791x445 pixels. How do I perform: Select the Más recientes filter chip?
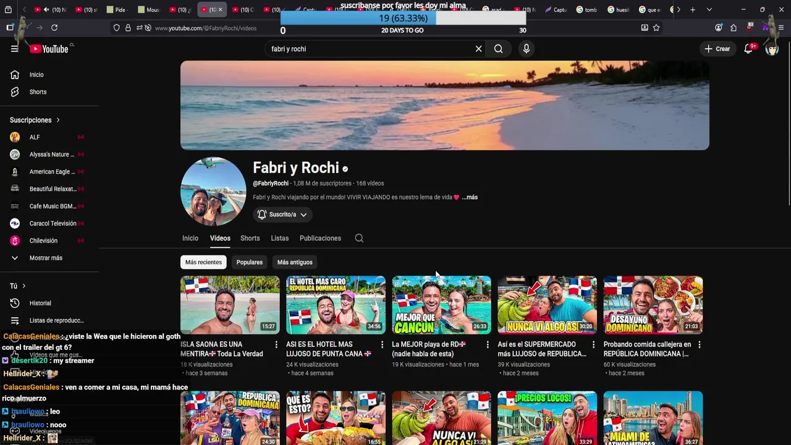(x=203, y=262)
